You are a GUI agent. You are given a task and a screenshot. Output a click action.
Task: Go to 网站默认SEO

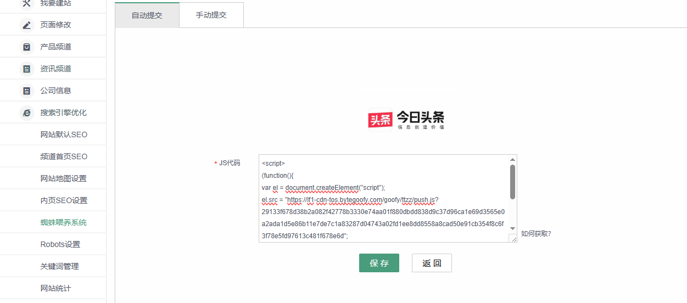coord(64,134)
